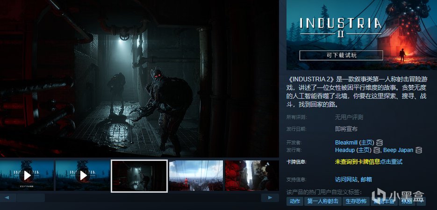
Task: Open the 主页 link next to Headup
Action: click(364, 150)
